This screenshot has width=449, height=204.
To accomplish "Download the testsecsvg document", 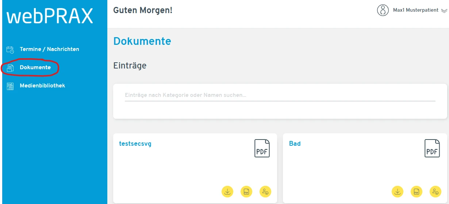I will pyautogui.click(x=227, y=191).
